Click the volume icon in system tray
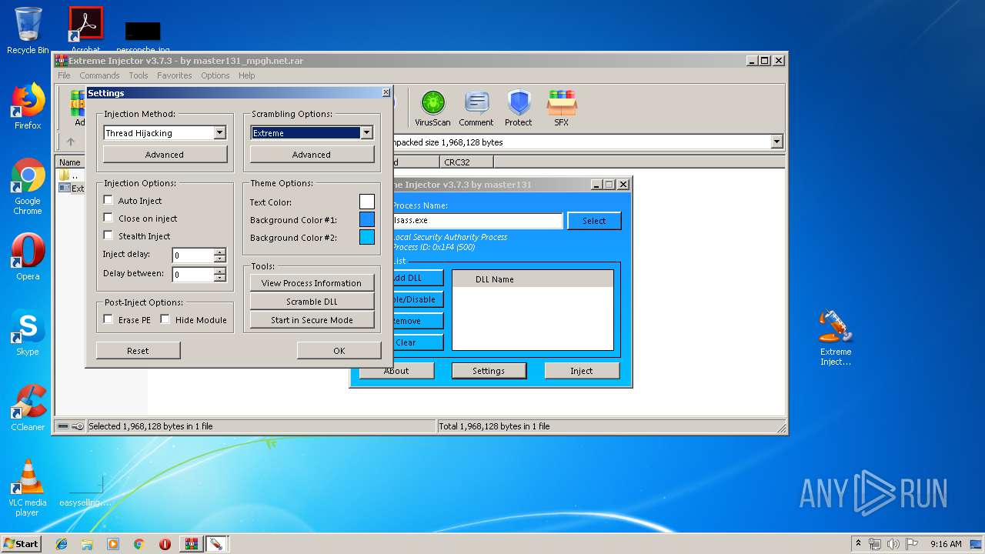985x554 pixels. tap(893, 544)
